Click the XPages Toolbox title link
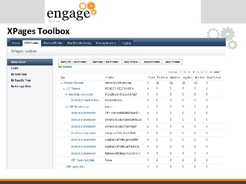This screenshot has height=184, width=246. tap(24, 51)
